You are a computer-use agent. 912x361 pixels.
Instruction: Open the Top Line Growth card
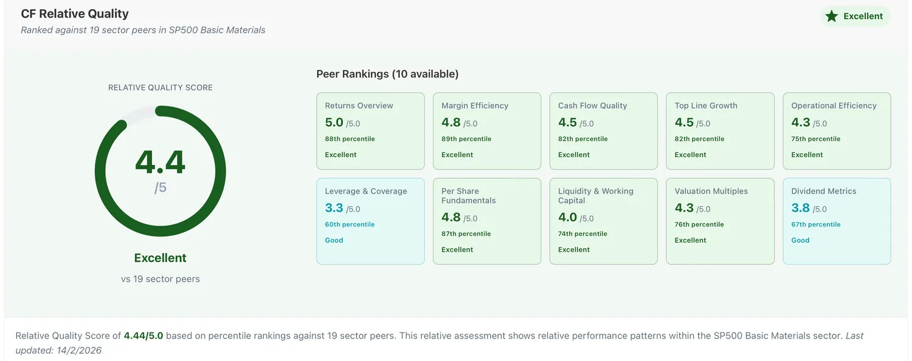point(720,131)
